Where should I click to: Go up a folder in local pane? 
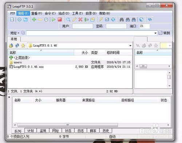click(11, 45)
